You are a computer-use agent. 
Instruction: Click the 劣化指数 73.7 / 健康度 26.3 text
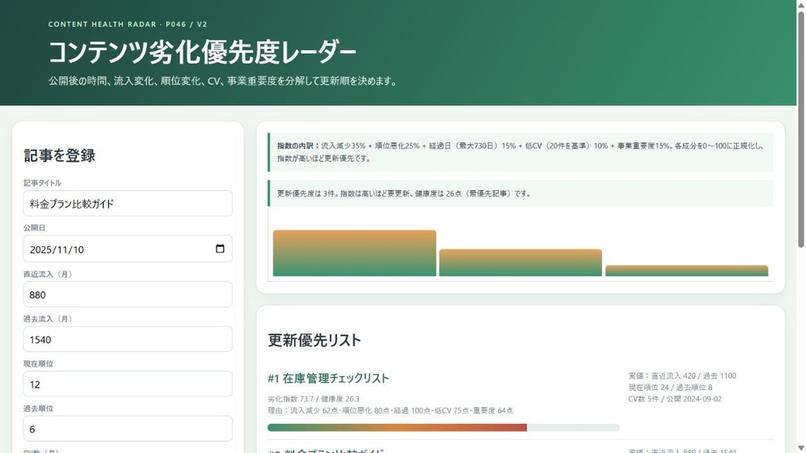(313, 399)
